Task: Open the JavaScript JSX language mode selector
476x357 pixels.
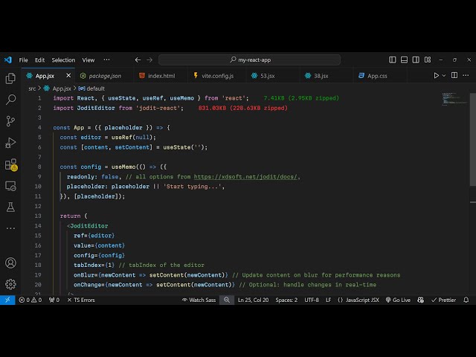Action: click(358, 300)
